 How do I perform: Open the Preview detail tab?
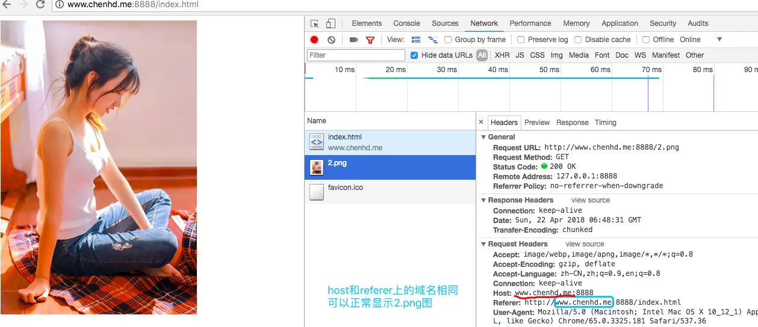537,123
